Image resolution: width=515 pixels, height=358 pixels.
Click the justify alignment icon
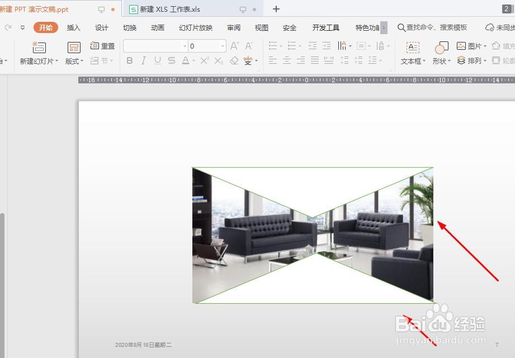(315, 60)
